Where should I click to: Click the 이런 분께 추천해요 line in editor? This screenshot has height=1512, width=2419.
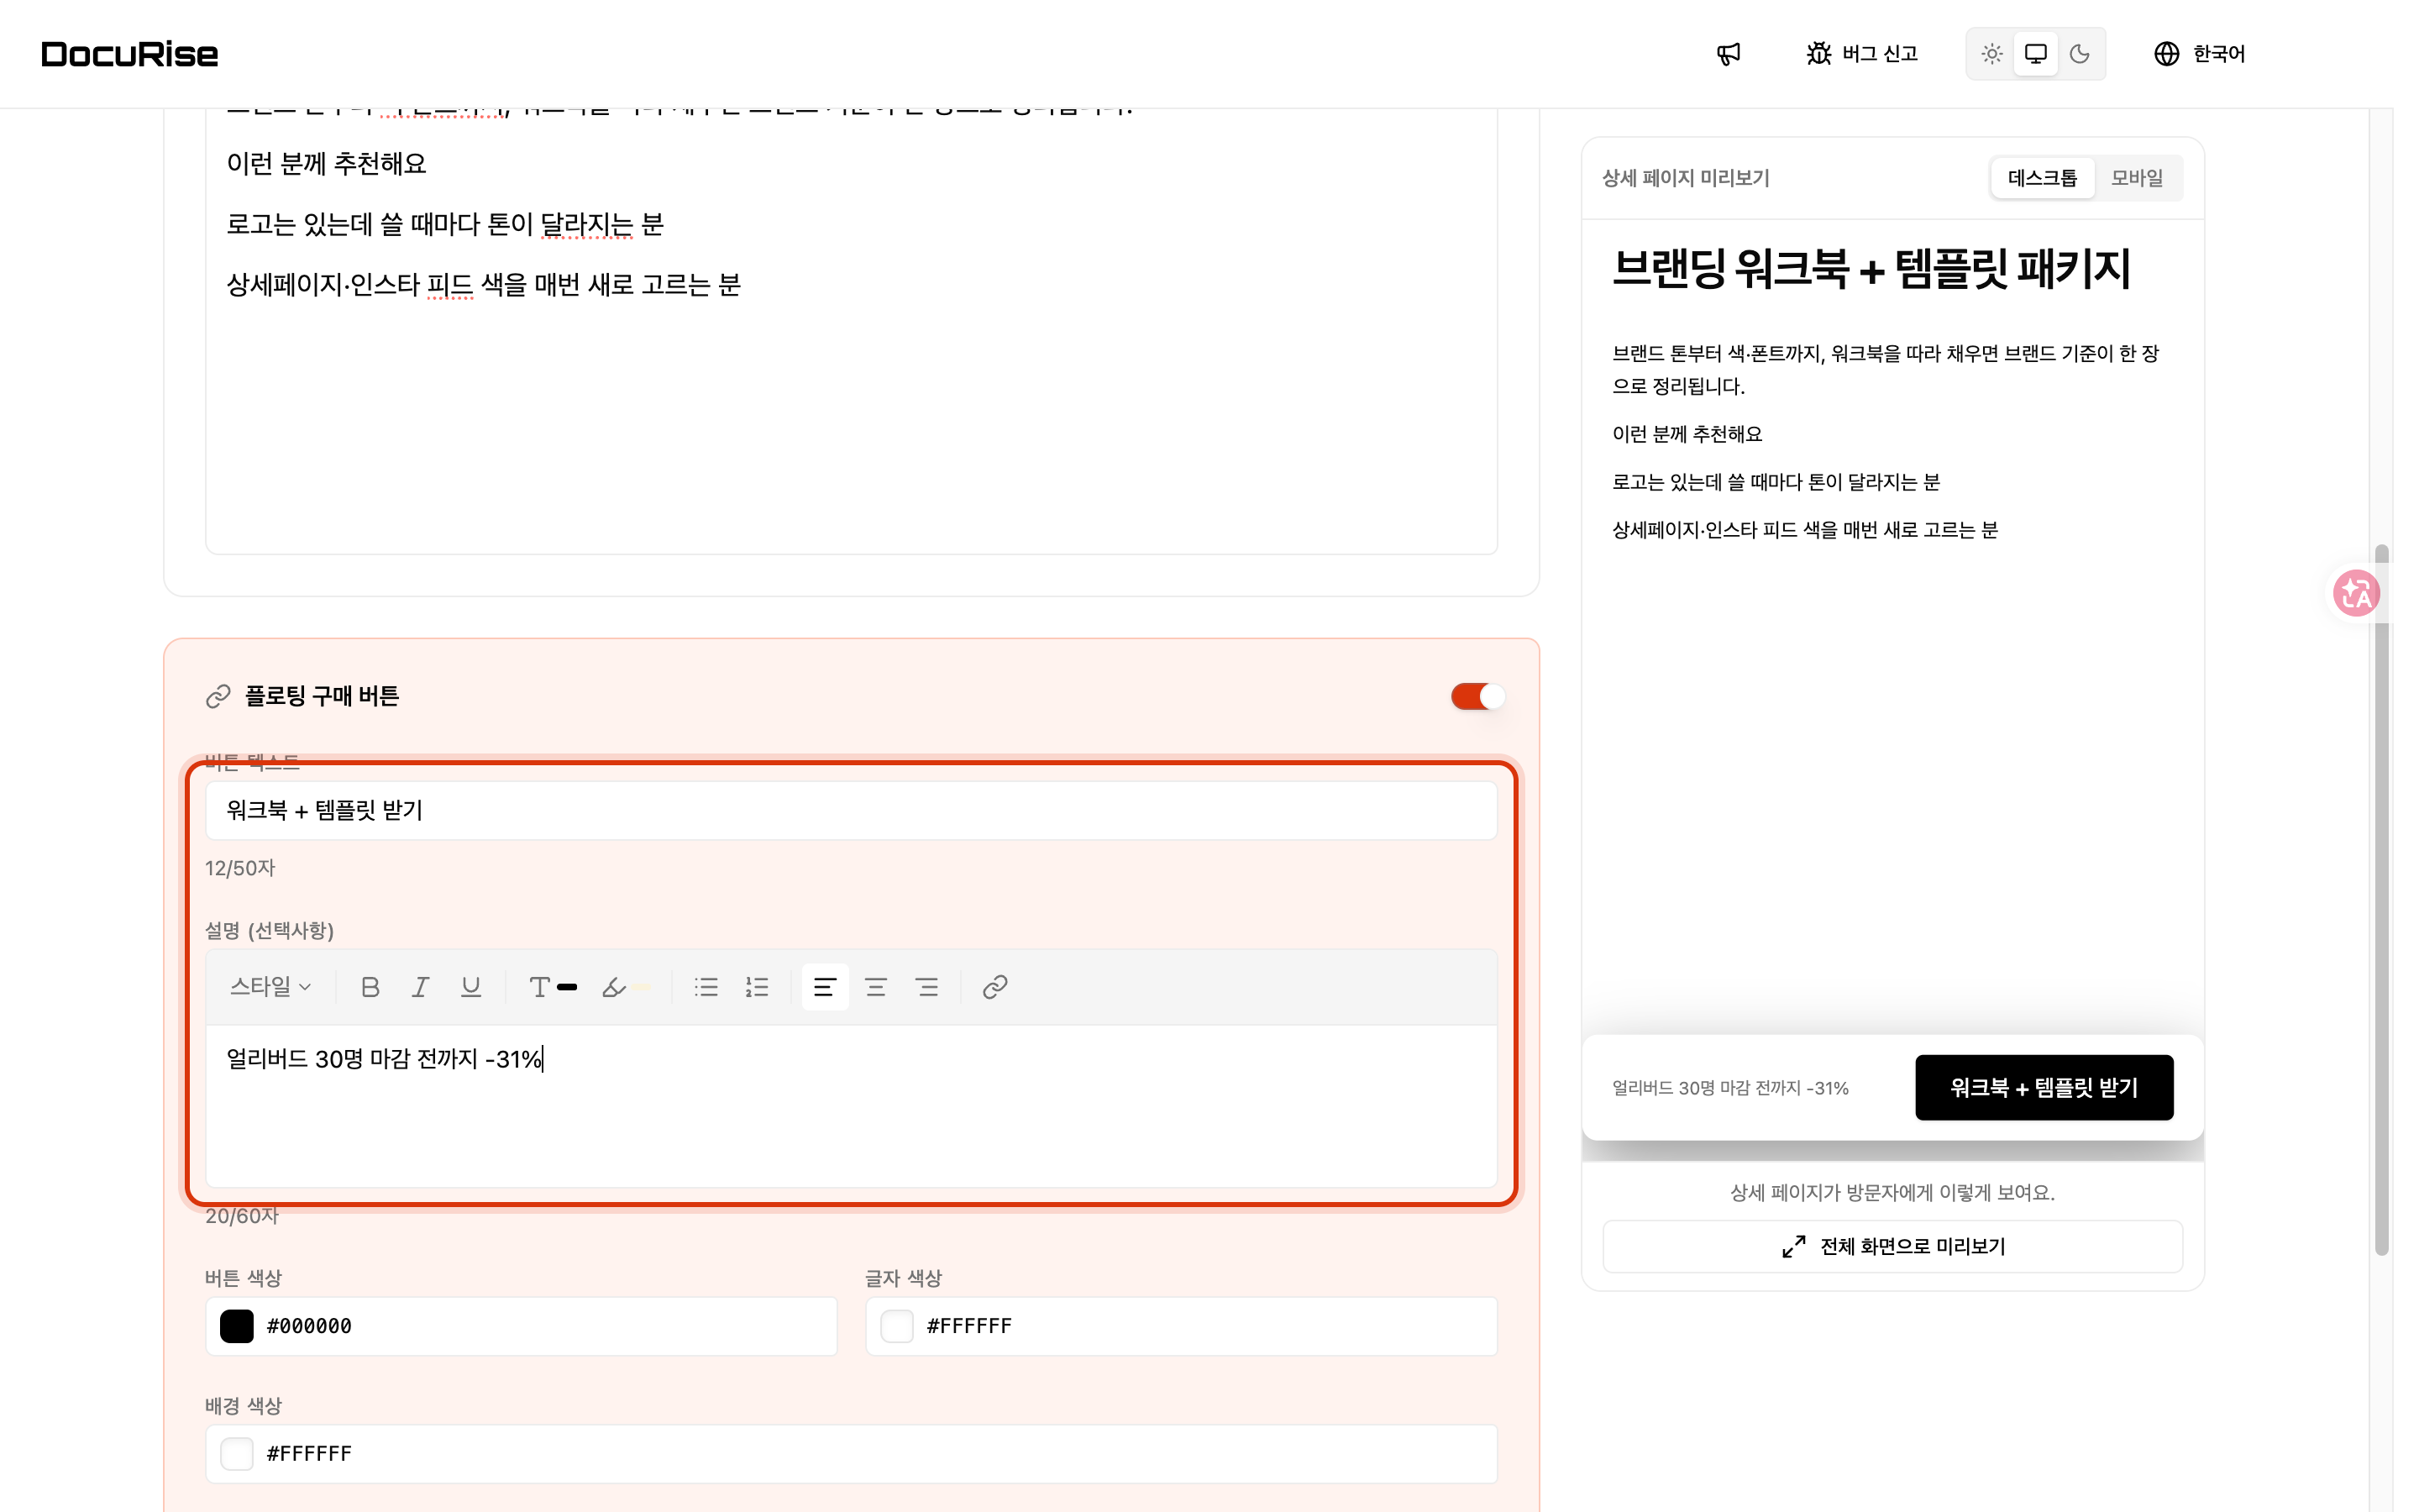pyautogui.click(x=326, y=163)
